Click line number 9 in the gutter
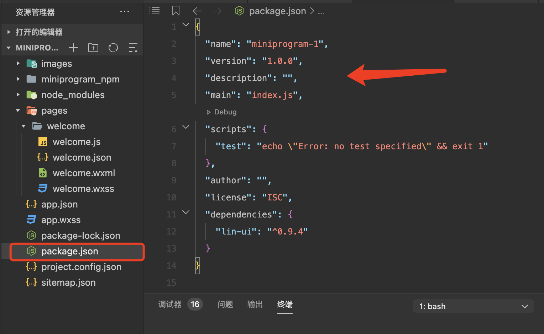The image size is (544, 334). [x=174, y=180]
